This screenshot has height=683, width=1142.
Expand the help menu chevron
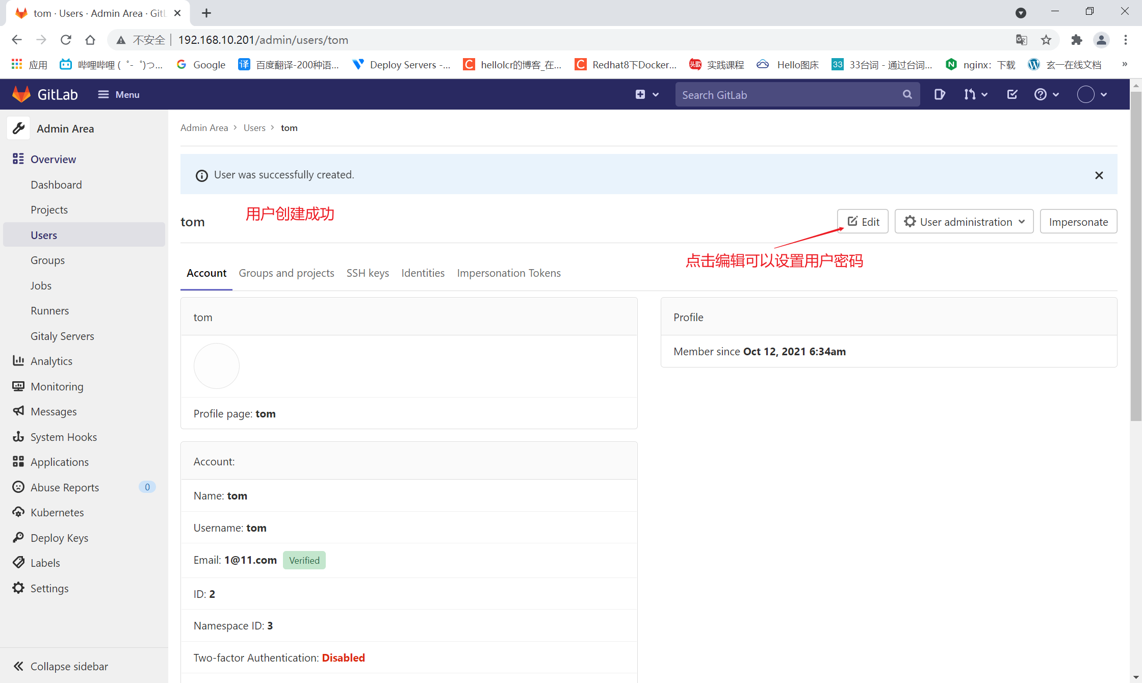pos(1056,94)
